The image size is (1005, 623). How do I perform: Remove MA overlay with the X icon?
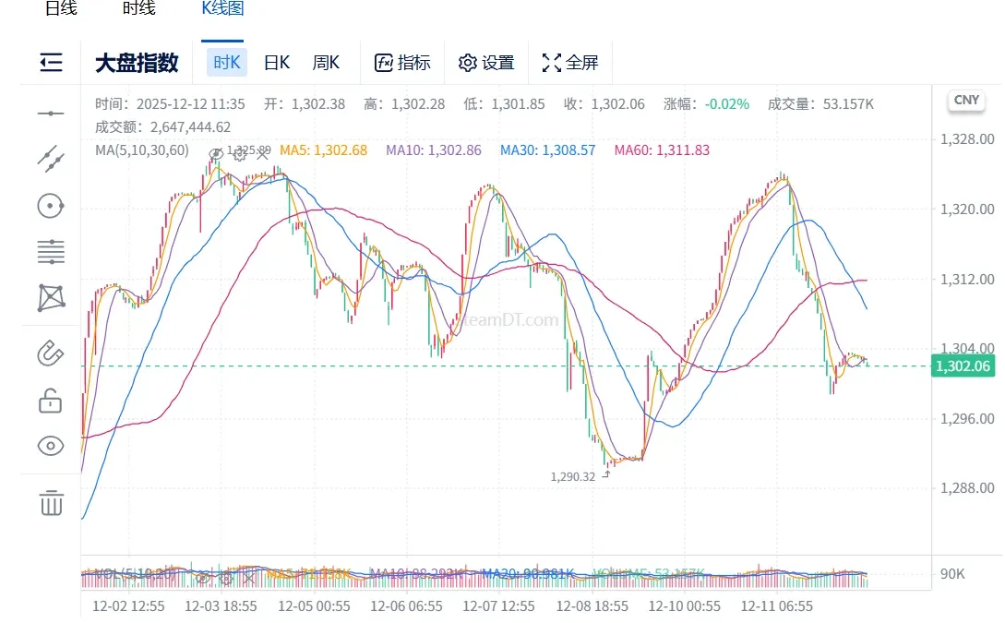262,153
